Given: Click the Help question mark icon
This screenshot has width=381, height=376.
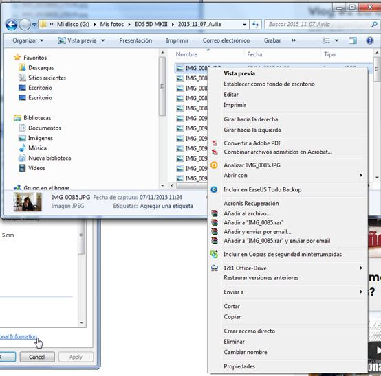Looking at the screenshot, I should pyautogui.click(x=369, y=40).
